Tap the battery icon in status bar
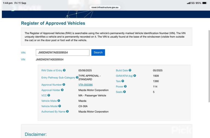The image size is (210, 138). 205,3
